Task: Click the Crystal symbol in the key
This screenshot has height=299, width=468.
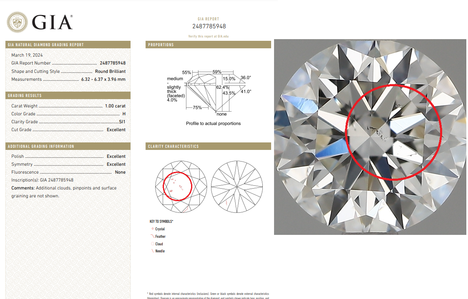Action: coord(153,229)
